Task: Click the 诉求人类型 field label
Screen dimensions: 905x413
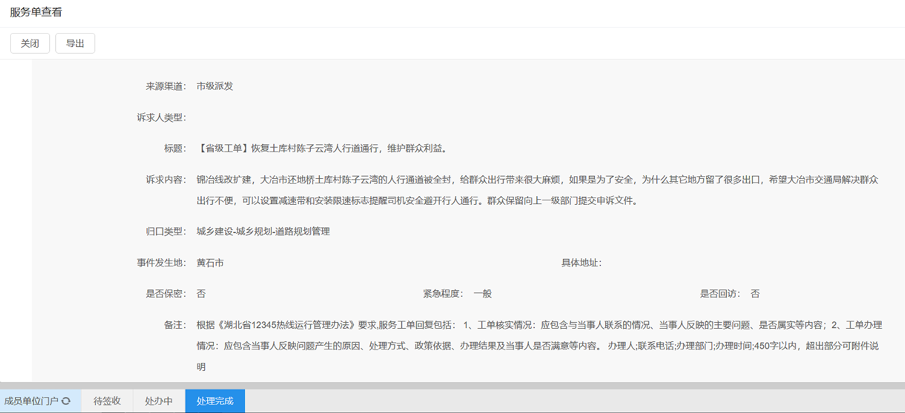Action: coord(161,117)
